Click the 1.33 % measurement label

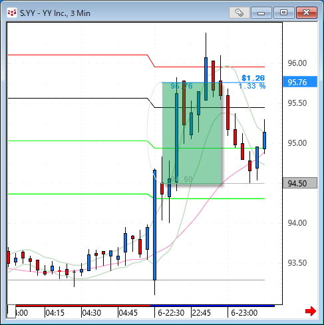(x=252, y=86)
